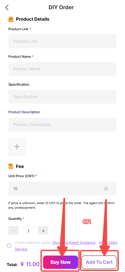Select the Product Name text field
This screenshot has width=125, height=272.
click(x=62, y=69)
